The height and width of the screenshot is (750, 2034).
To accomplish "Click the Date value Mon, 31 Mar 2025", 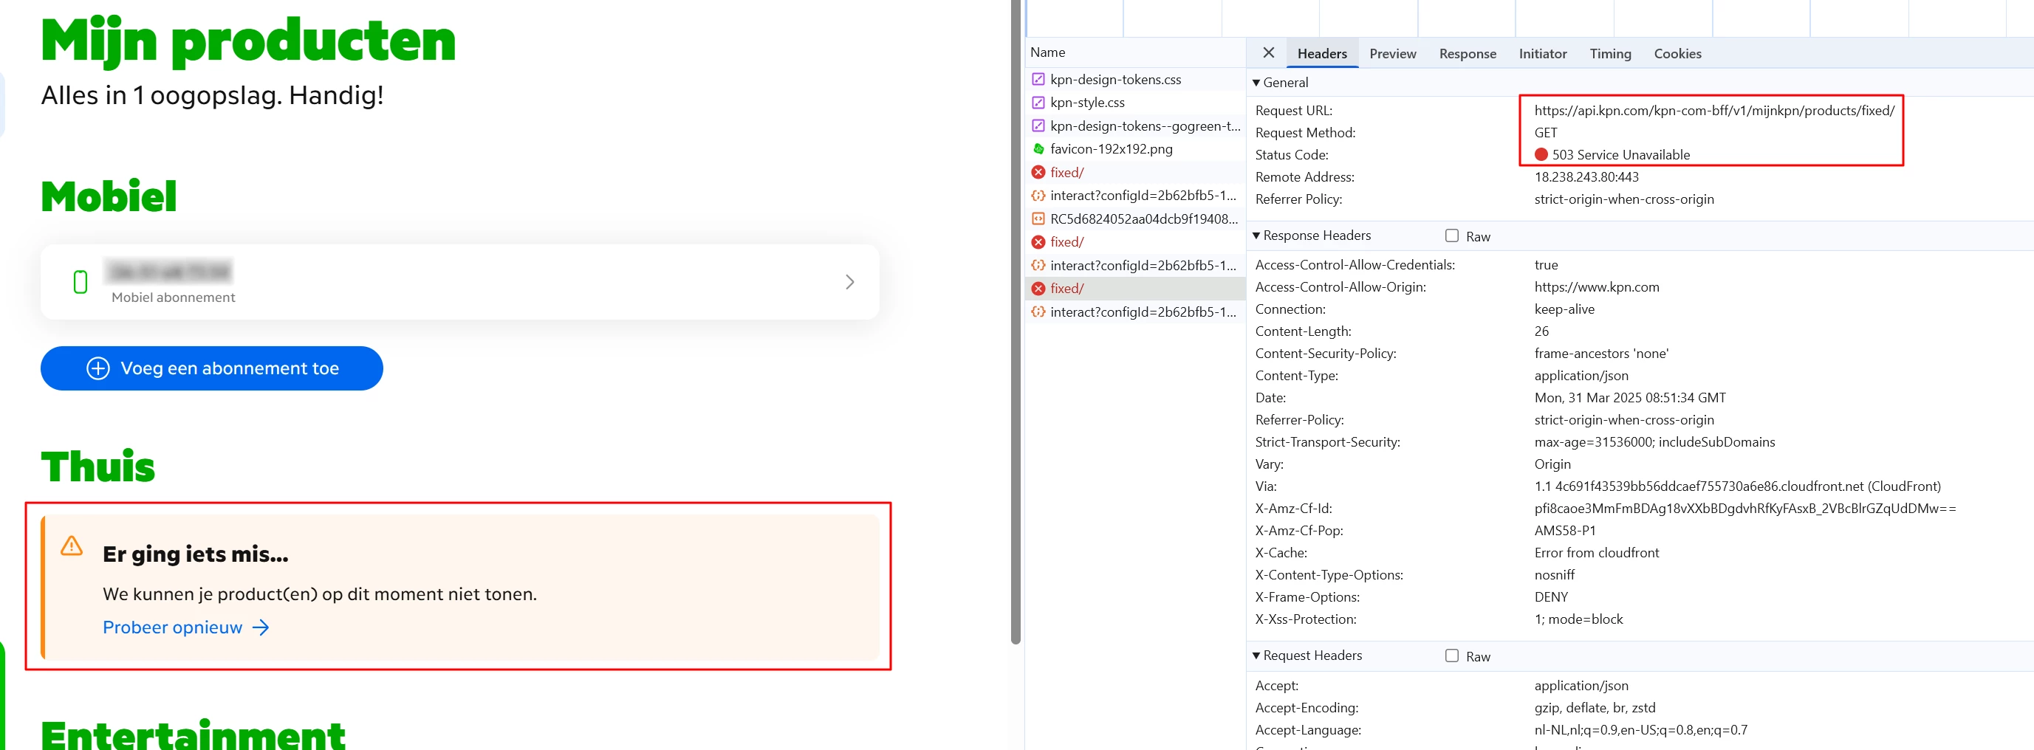I will pyautogui.click(x=1630, y=397).
